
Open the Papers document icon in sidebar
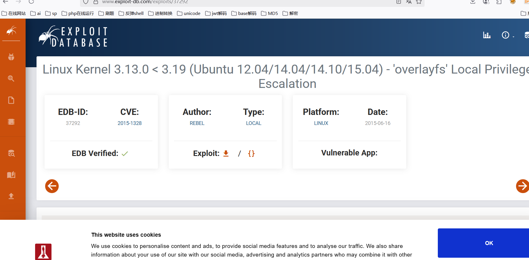11,100
